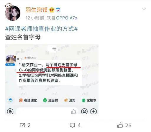
Task: Open the 羽生泡馍 username link
Action: pos(37,10)
